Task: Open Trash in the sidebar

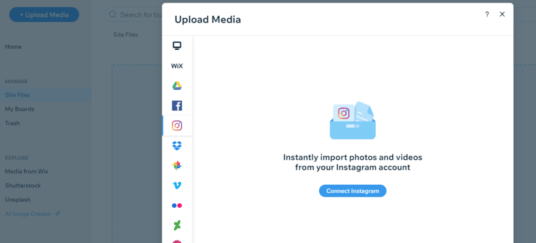Action: click(12, 123)
